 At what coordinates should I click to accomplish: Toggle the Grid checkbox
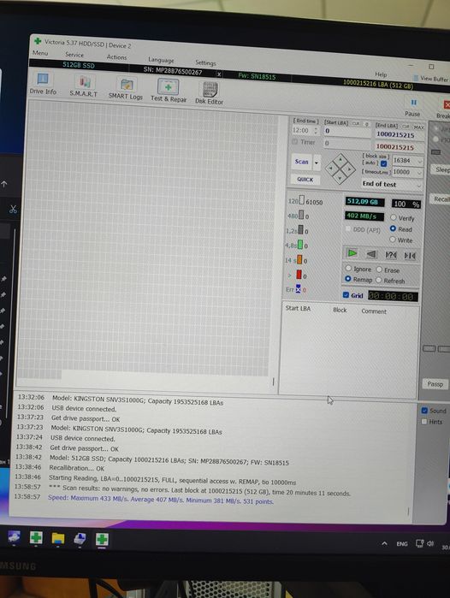point(346,295)
